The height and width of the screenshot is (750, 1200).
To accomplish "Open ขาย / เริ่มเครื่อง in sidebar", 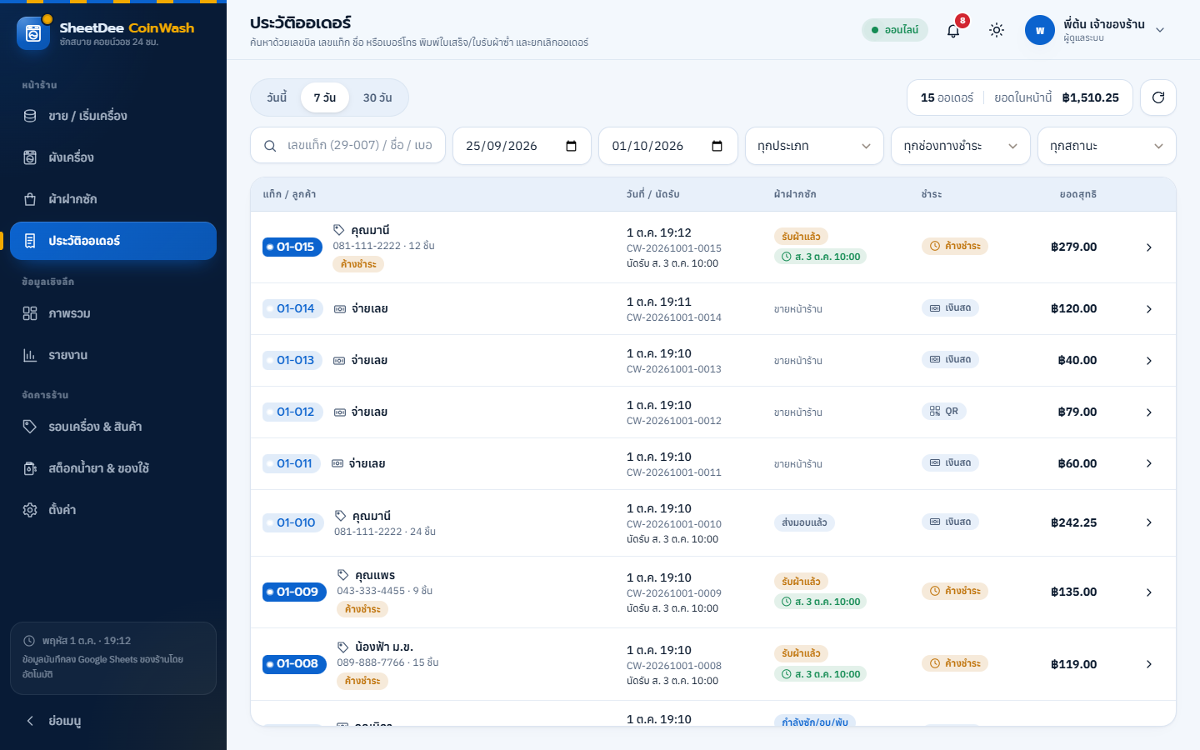I will click(113, 116).
